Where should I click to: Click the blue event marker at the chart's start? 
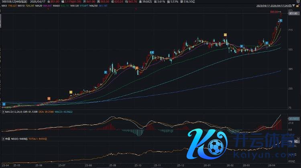pos(4,104)
